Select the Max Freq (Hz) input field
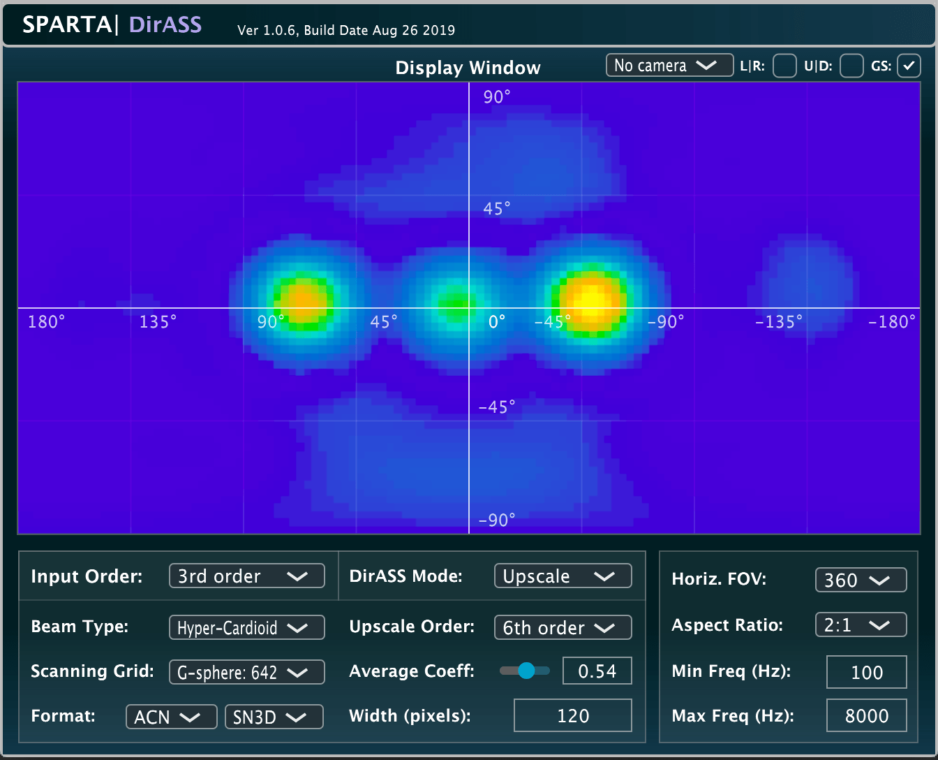 [x=866, y=716]
